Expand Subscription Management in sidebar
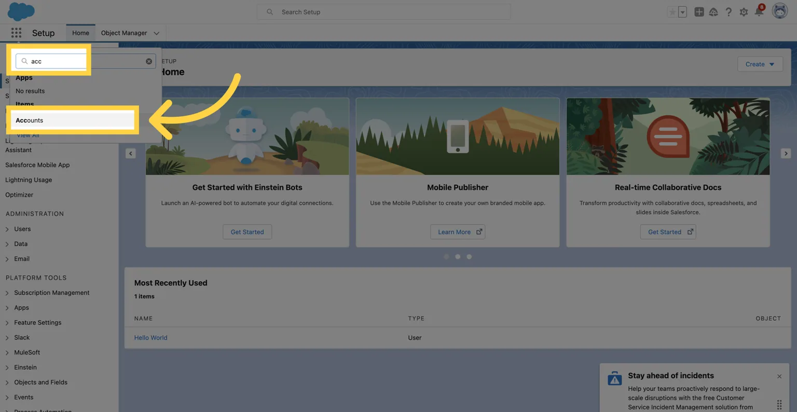 (7, 293)
